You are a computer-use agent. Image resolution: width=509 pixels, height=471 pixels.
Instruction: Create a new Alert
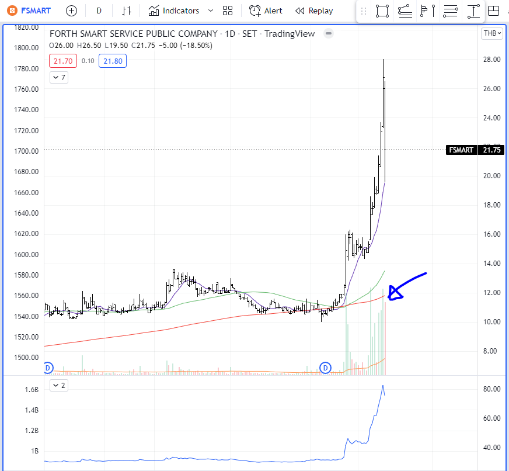point(266,11)
